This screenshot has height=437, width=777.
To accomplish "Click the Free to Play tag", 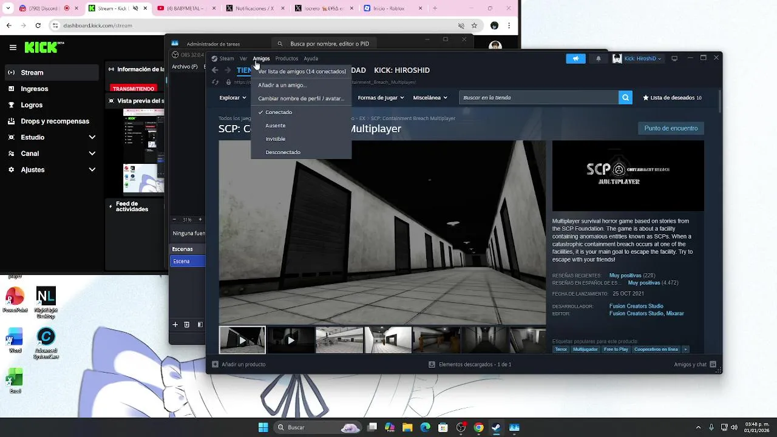I will [616, 350].
